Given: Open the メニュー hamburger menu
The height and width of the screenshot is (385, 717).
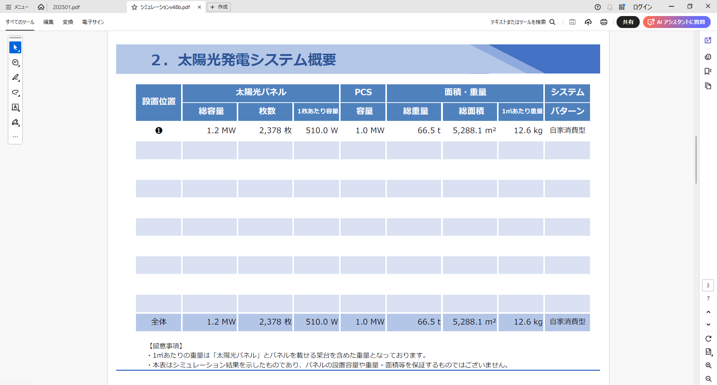Looking at the screenshot, I should (17, 7).
